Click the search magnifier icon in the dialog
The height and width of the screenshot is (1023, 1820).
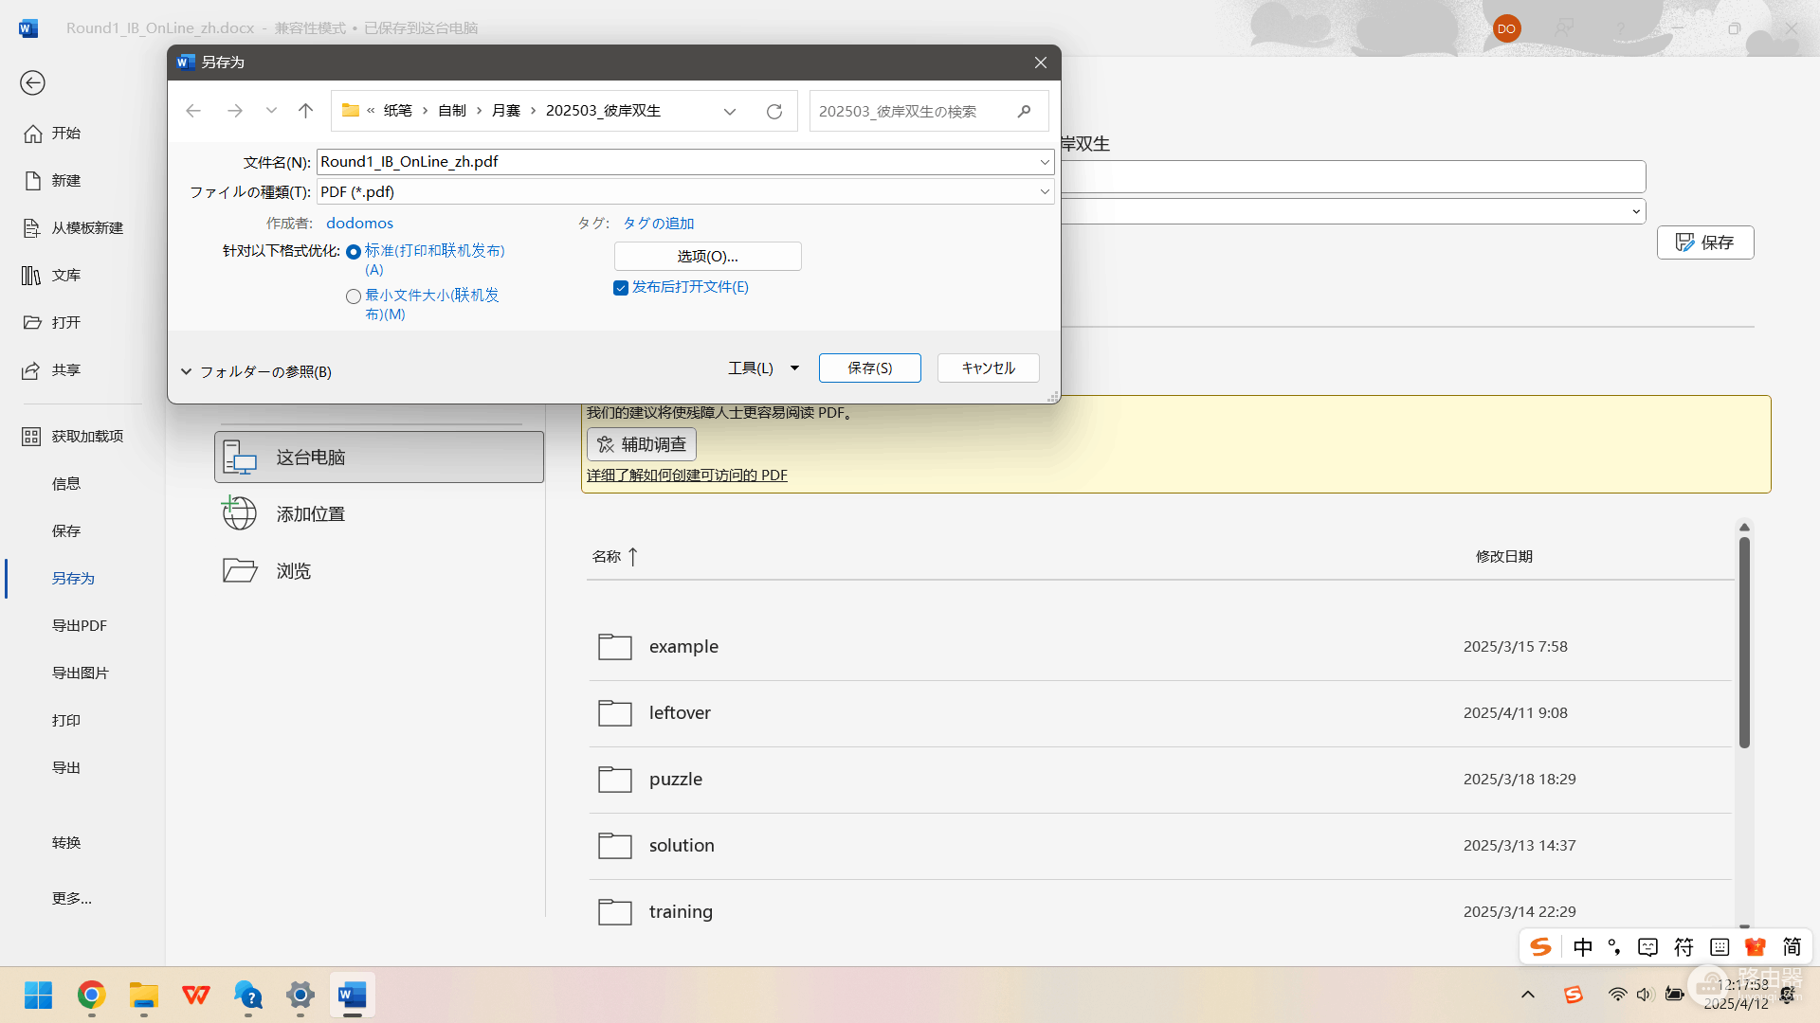point(1024,112)
